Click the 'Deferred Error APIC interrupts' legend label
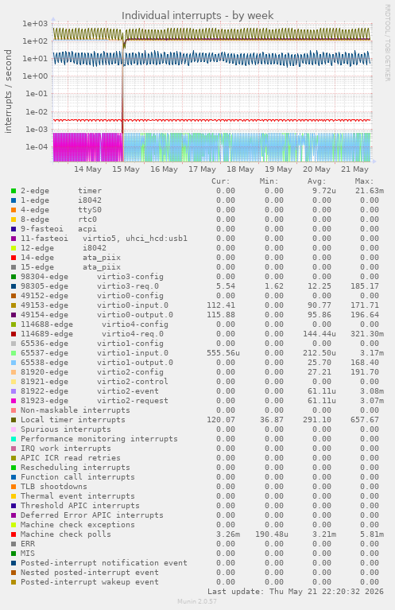Viewport: 395px width, 610px height. (92, 515)
